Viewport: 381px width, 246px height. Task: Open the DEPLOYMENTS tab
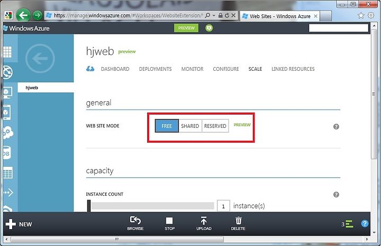pyautogui.click(x=155, y=69)
